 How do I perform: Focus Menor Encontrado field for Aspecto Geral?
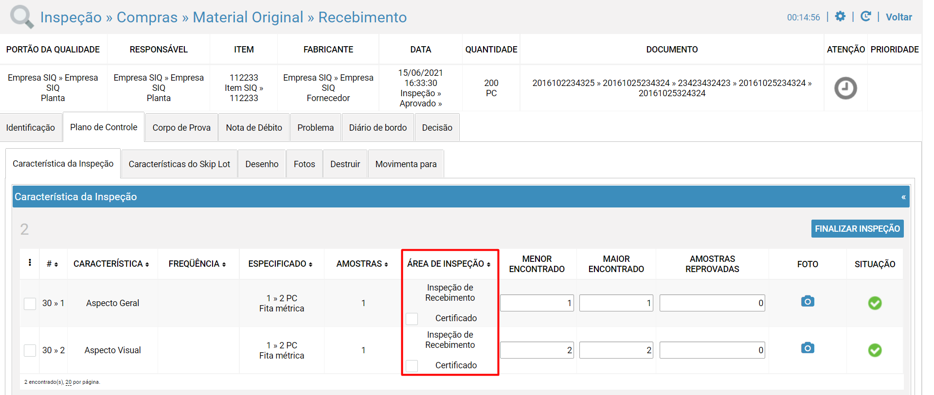click(x=537, y=303)
